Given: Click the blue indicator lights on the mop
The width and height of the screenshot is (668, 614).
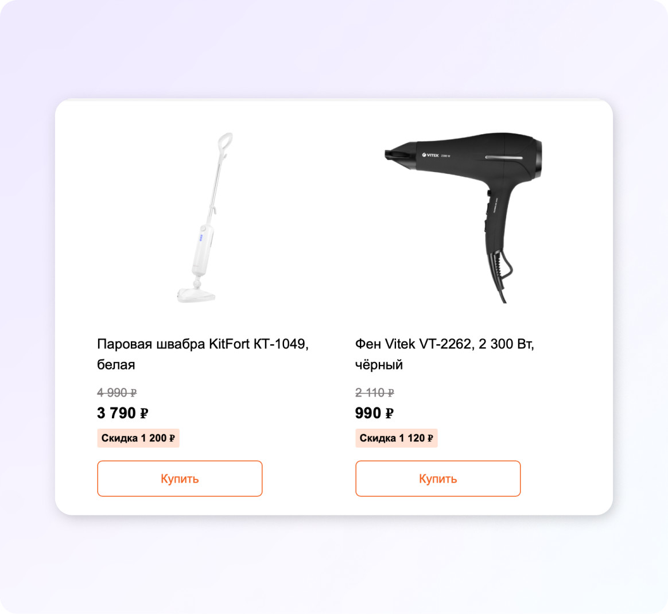Looking at the screenshot, I should pyautogui.click(x=201, y=238).
